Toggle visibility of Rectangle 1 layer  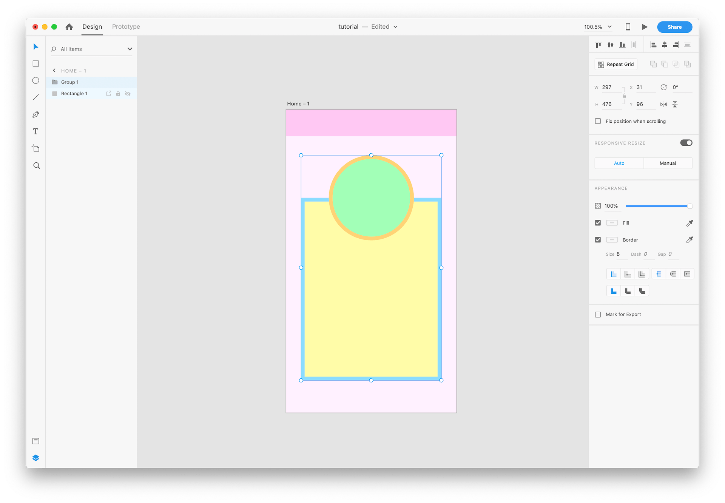point(128,94)
